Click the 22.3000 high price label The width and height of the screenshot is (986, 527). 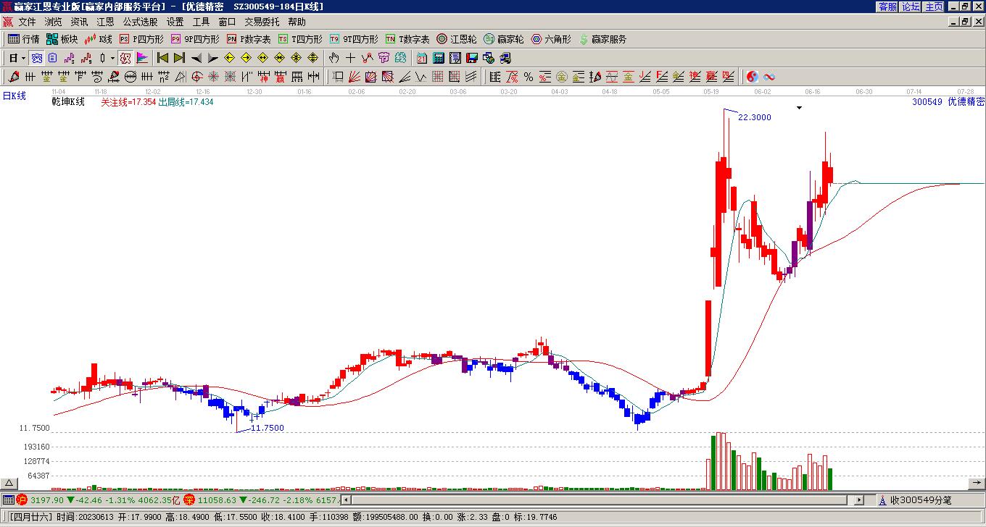(x=755, y=117)
